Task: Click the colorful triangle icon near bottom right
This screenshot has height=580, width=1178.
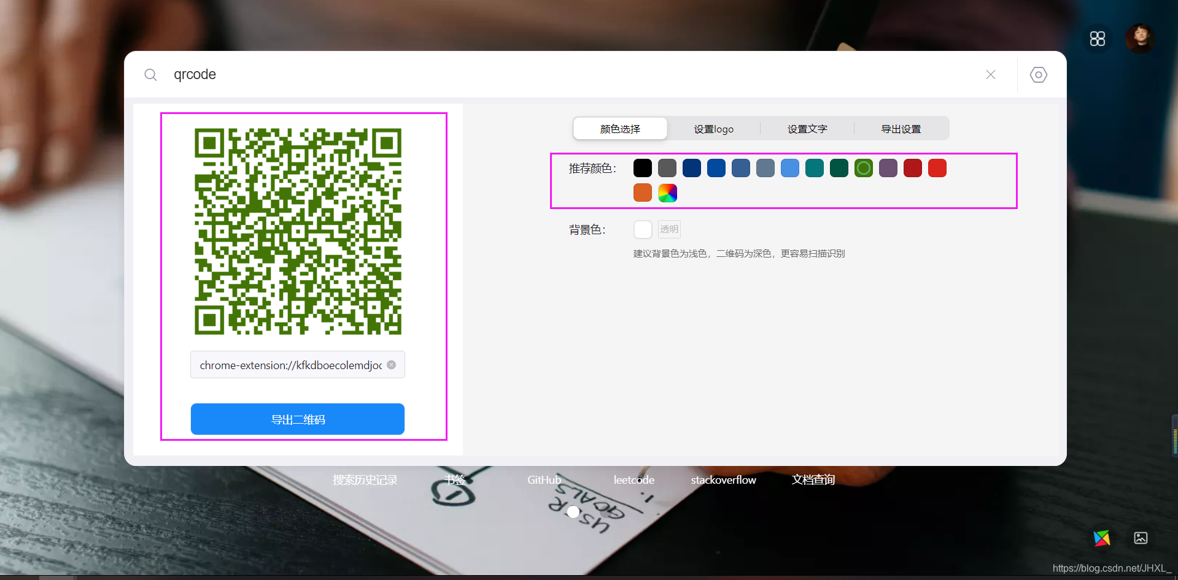Action: [1102, 538]
